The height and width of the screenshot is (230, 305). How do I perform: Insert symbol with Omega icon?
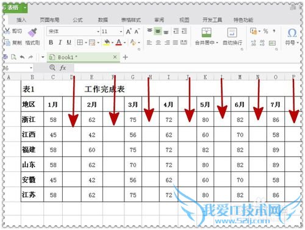pos(292,32)
